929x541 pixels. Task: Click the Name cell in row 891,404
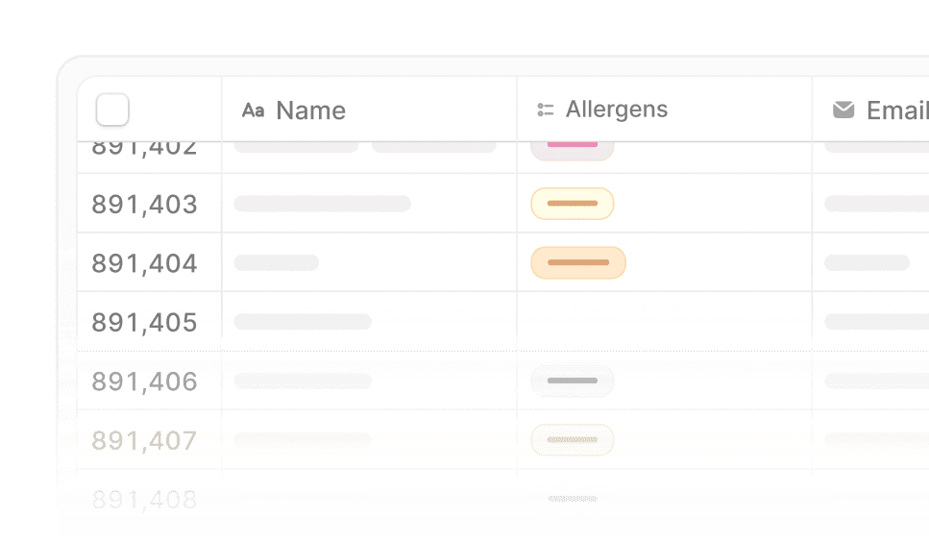pos(369,263)
